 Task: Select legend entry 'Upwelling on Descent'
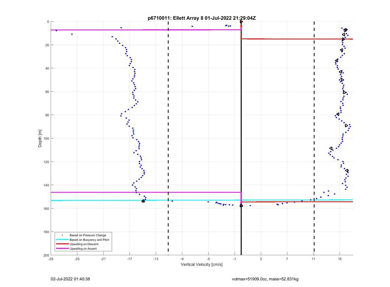pos(84,244)
